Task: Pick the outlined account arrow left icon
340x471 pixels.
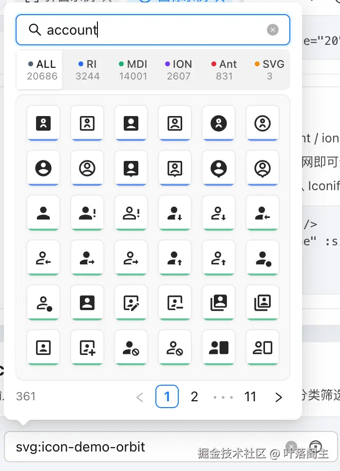Action: (x=43, y=258)
